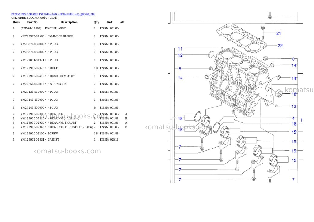Select part number YM27241-300000
Viewport: 314px width, 222px height.
point(32,107)
